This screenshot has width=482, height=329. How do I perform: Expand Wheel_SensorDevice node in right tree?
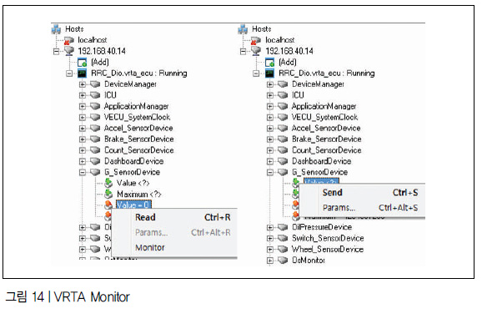coord(269,250)
